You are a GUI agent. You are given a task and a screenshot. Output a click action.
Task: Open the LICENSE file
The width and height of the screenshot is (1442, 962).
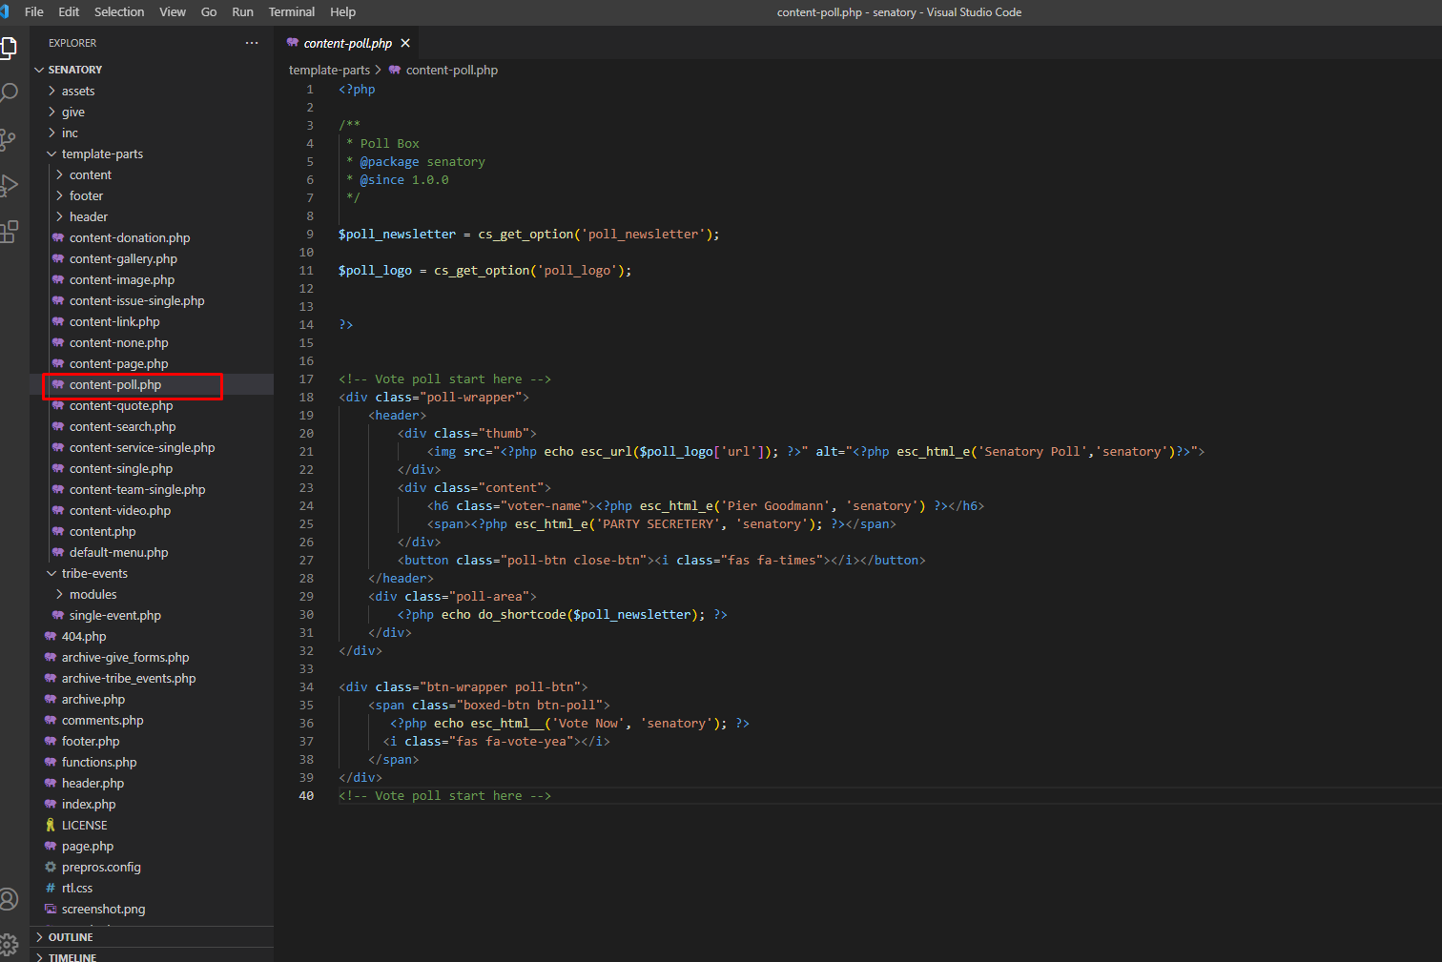[x=152, y=825]
